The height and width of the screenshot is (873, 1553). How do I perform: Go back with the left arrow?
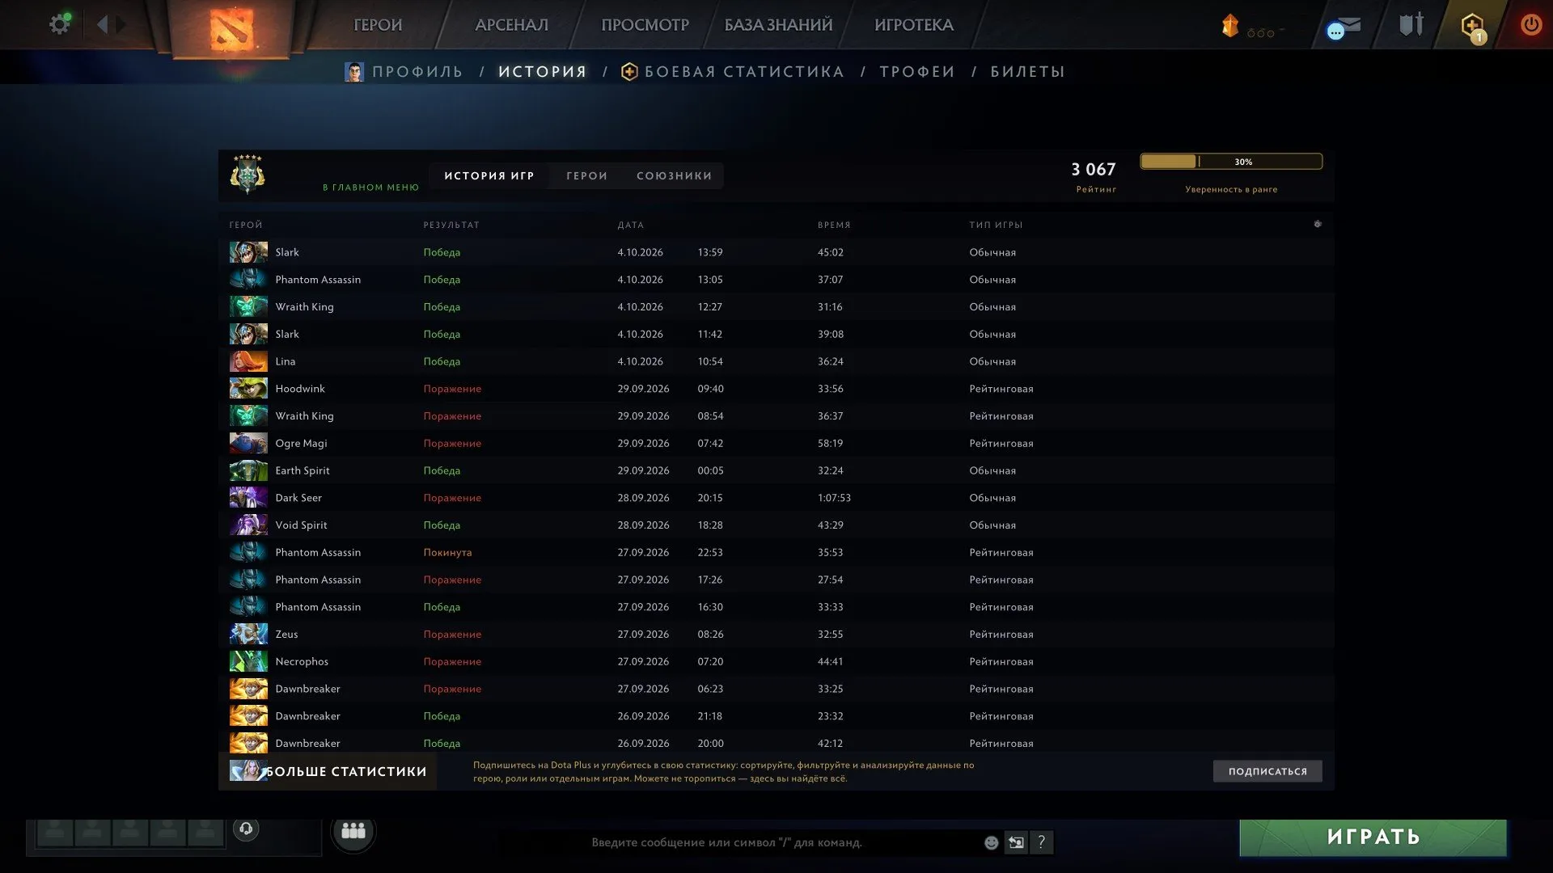click(x=102, y=24)
